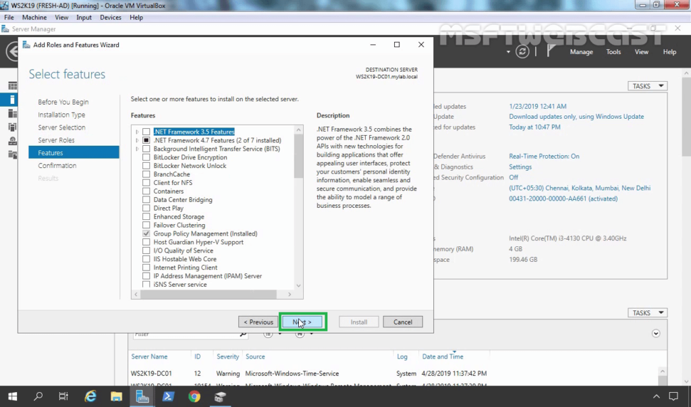691x407 pixels.
Task: Open the TASKS dropdown in the properties panel
Action: coord(647,86)
